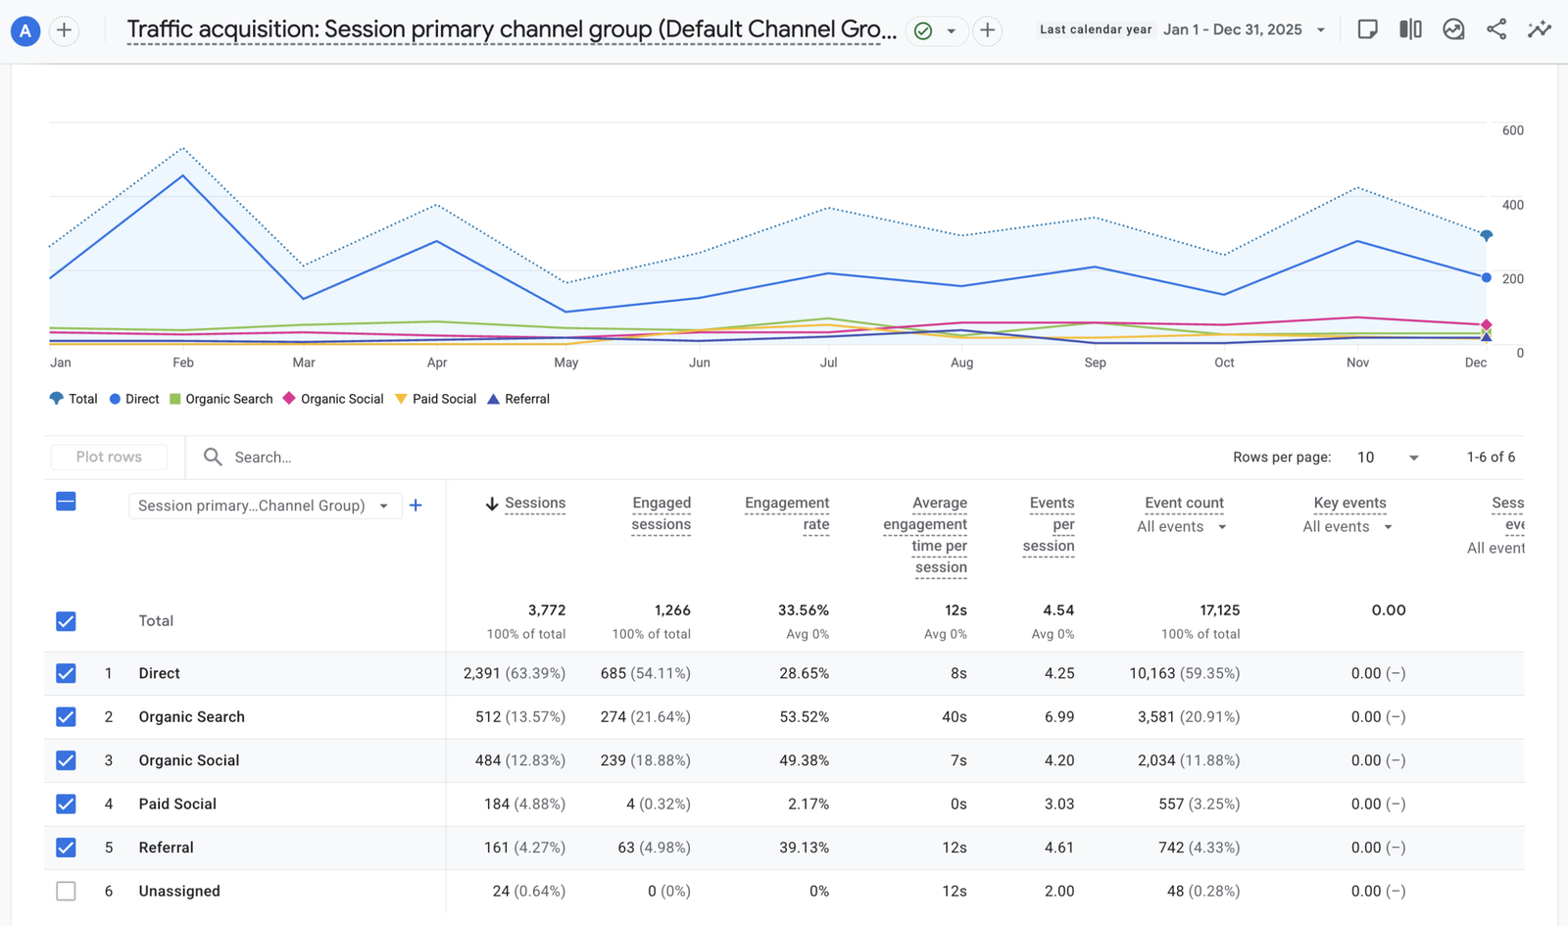This screenshot has height=926, width=1568.
Task: Open the Session primary Channel Group dropdown
Action: coord(265,506)
